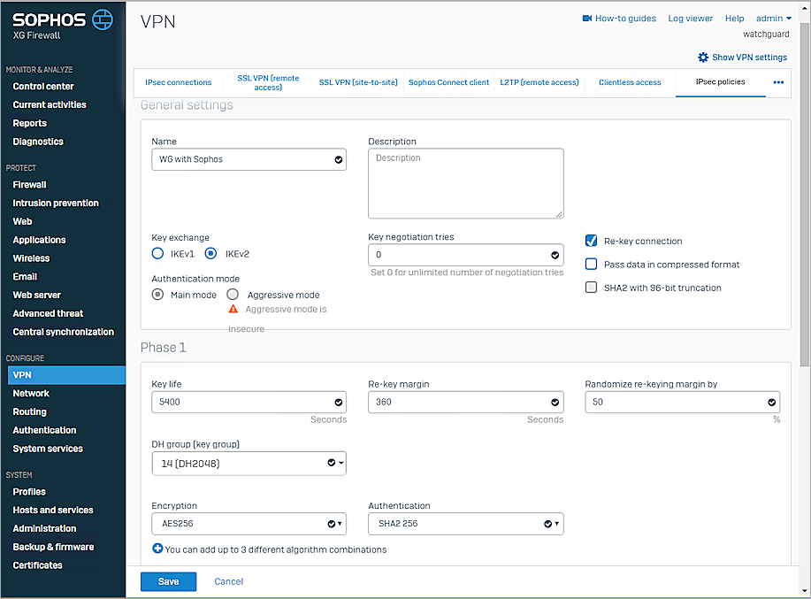Click into the Description text area
This screenshot has width=811, height=599.
(465, 183)
